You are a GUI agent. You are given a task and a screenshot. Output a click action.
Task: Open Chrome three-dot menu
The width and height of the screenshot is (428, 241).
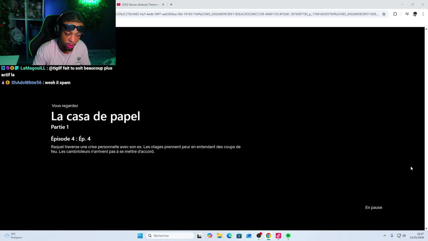(x=423, y=14)
